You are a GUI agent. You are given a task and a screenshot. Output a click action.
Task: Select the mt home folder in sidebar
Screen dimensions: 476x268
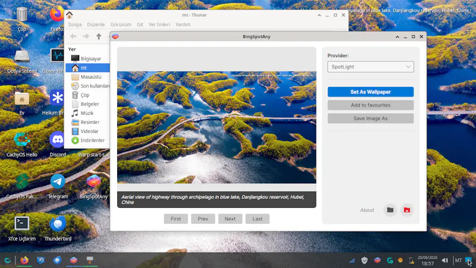pos(87,68)
